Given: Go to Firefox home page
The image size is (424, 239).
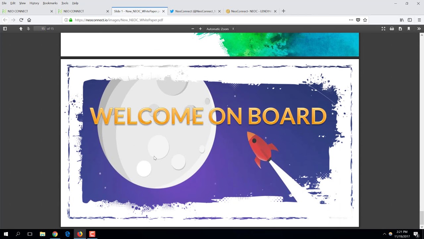Looking at the screenshot, I should click(x=29, y=20).
